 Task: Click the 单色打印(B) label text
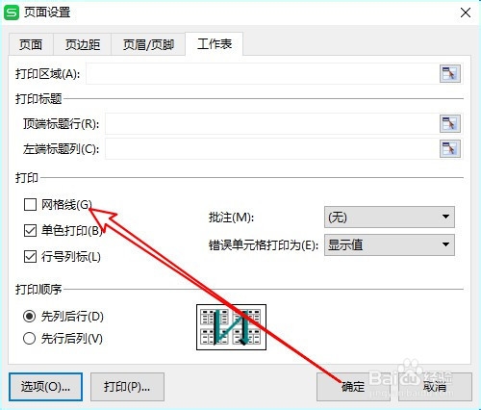click(x=72, y=231)
